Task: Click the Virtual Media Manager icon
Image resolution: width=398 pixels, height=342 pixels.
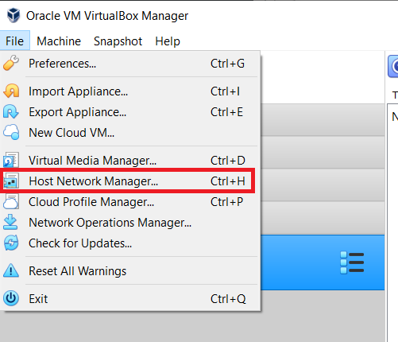Action: click(11, 160)
